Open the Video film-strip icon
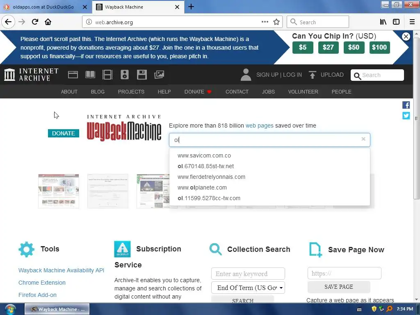This screenshot has width=420, height=315. point(107,75)
